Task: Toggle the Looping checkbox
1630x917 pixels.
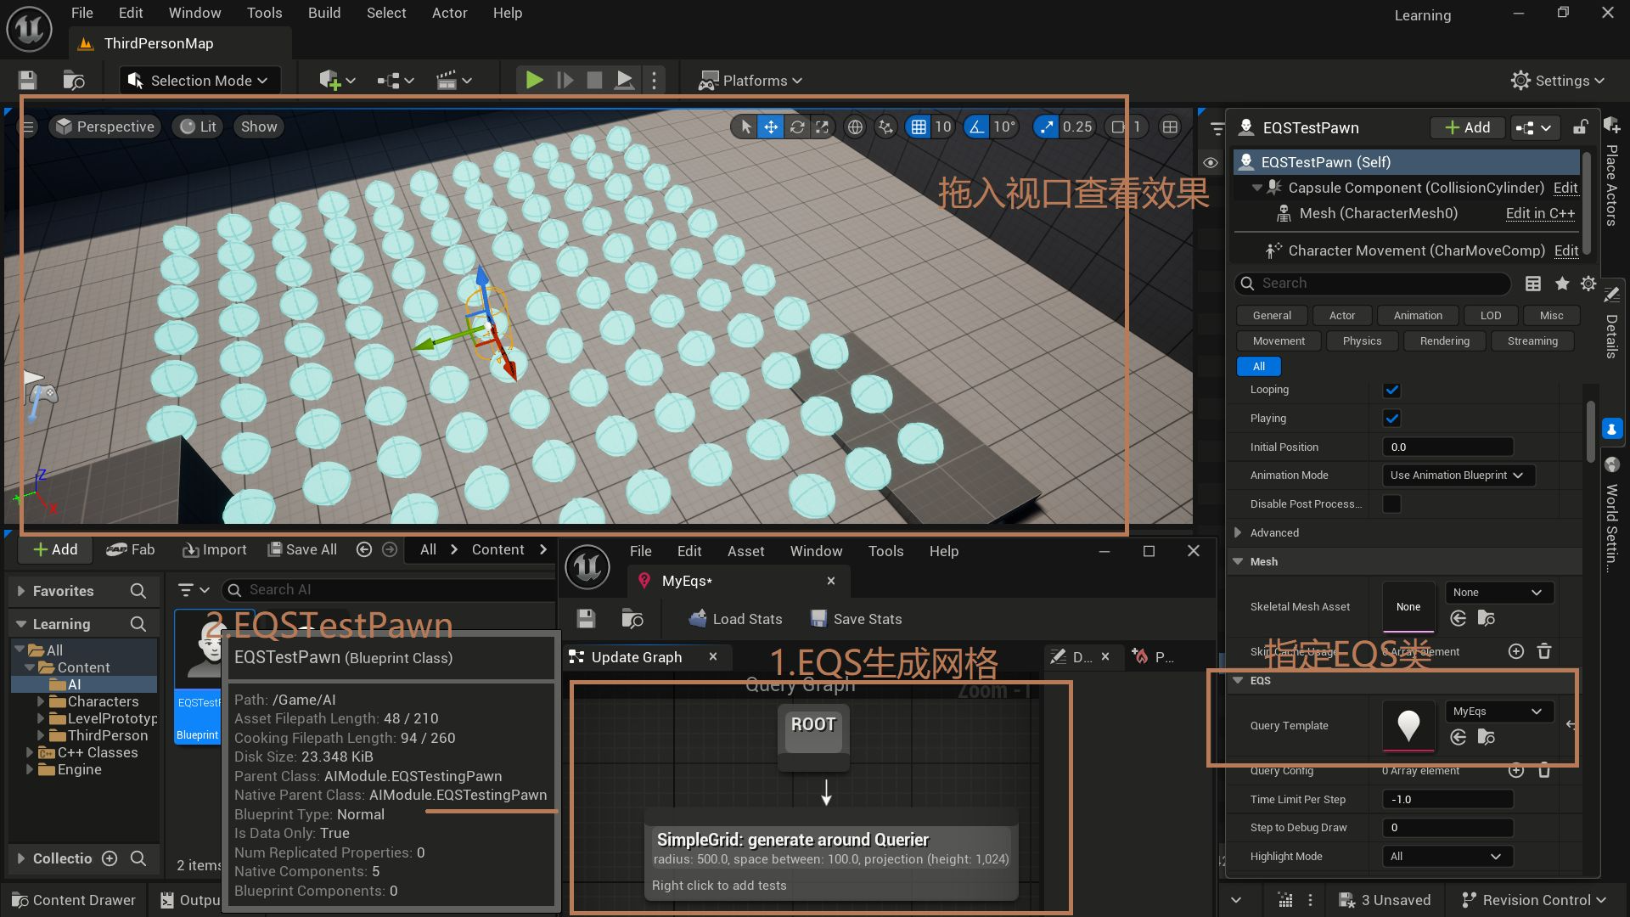Action: coord(1391,390)
